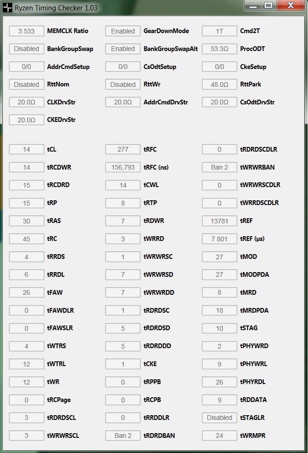Click the BankGroupSwapAlt Enabled field

click(123, 49)
